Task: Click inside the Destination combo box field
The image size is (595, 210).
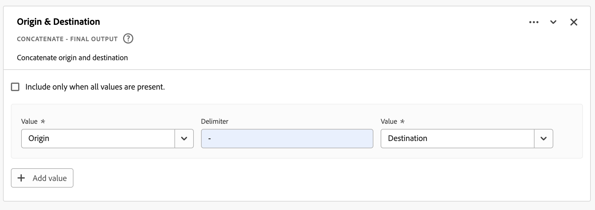Action: click(457, 139)
